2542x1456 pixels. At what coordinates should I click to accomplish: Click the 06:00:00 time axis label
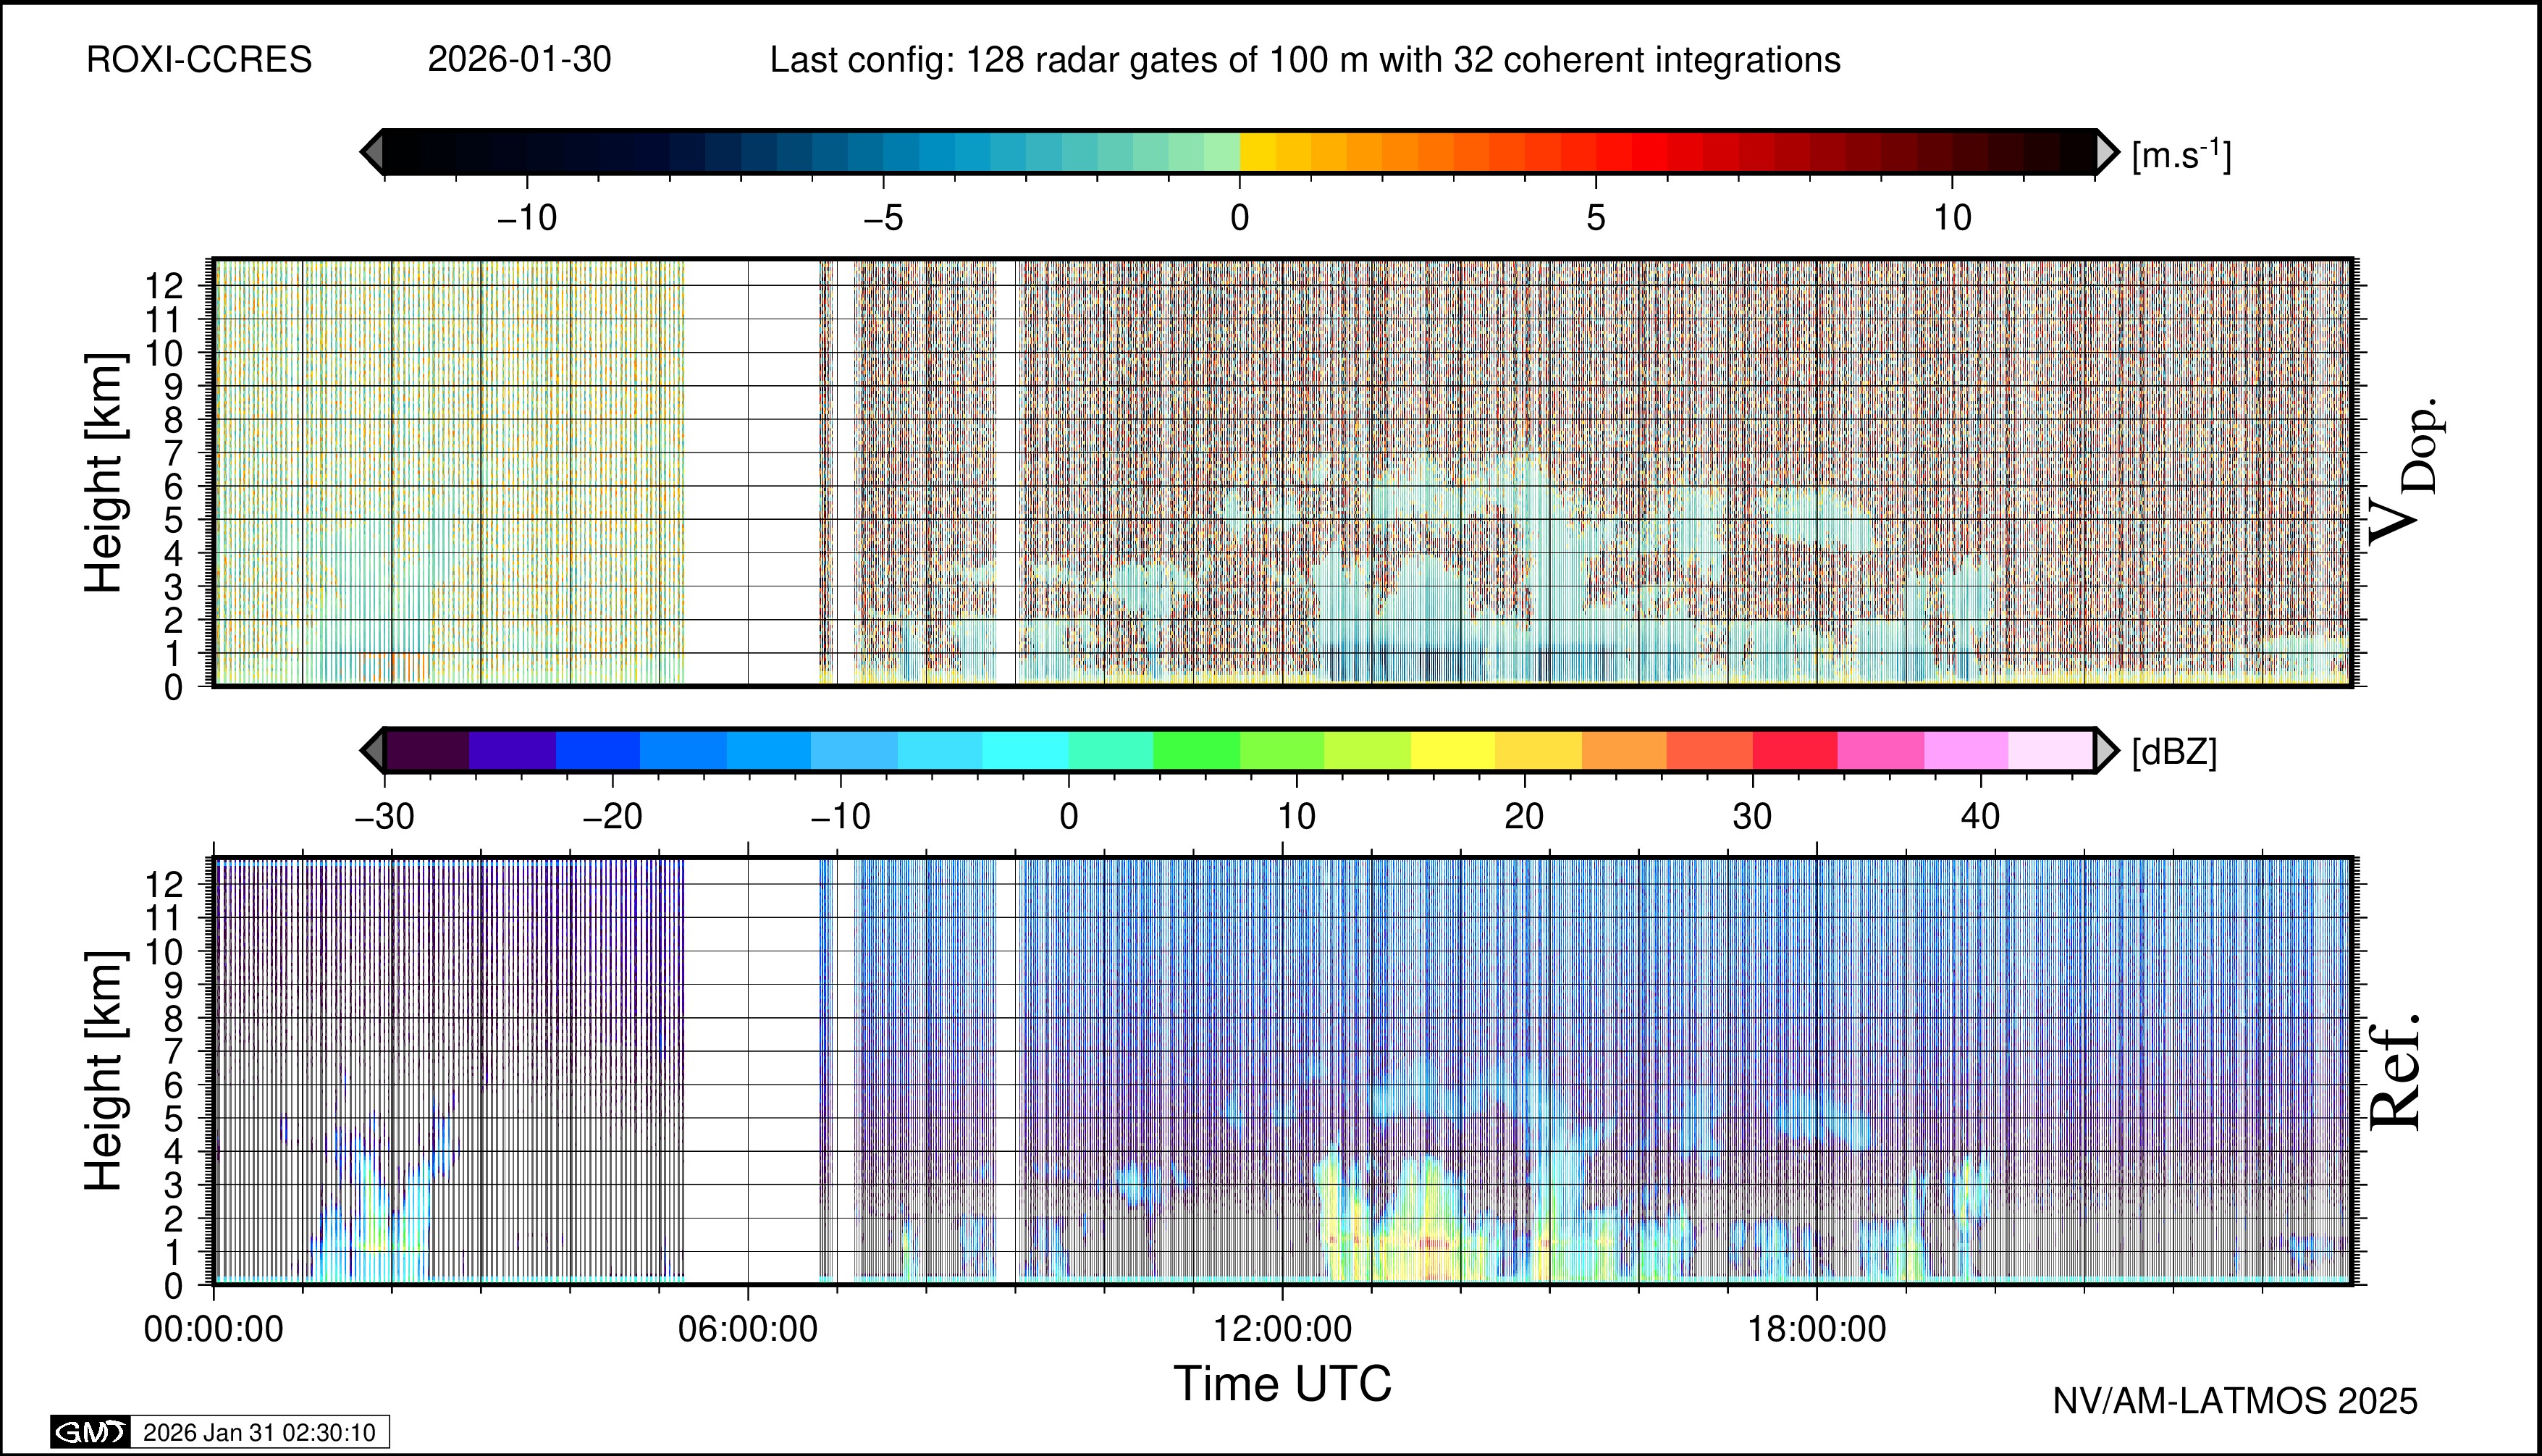748,1329
